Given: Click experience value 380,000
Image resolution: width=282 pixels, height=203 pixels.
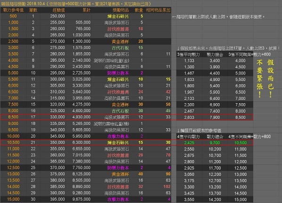Looking at the screenshot, I should (x=58, y=180).
